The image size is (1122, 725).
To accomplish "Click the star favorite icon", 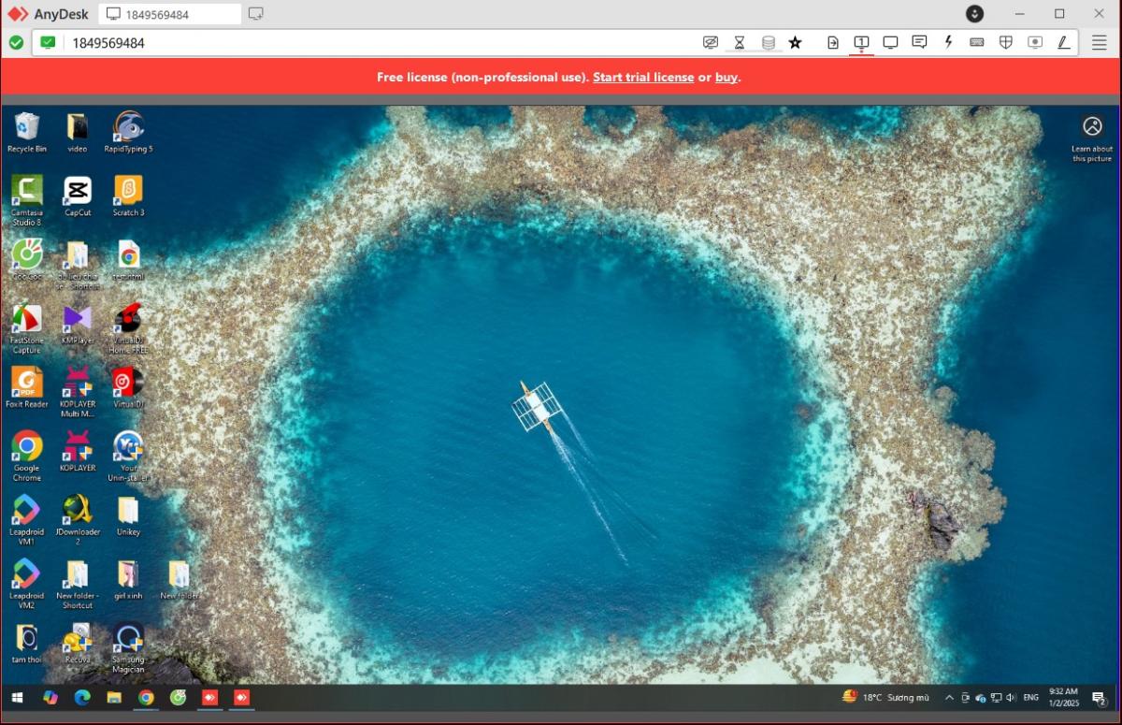I will pos(795,42).
